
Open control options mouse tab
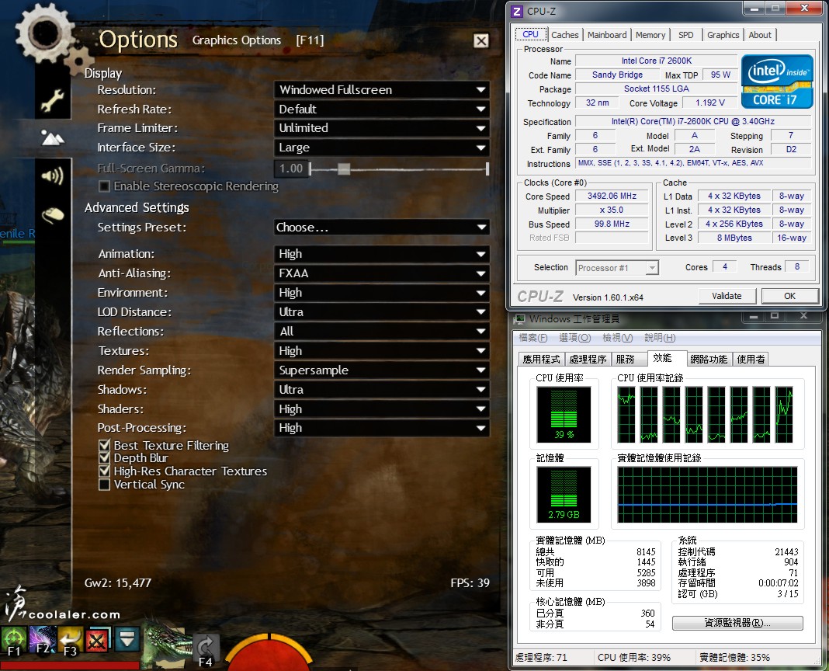53,214
